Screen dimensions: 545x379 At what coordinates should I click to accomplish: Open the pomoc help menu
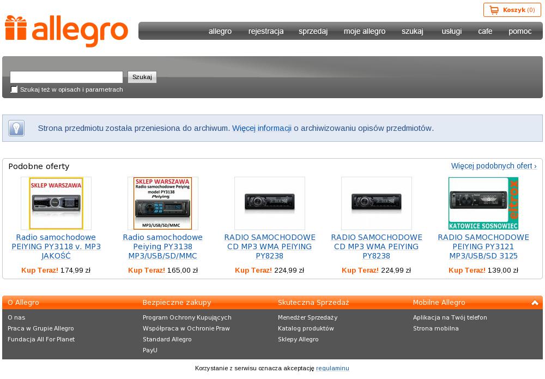click(x=520, y=31)
